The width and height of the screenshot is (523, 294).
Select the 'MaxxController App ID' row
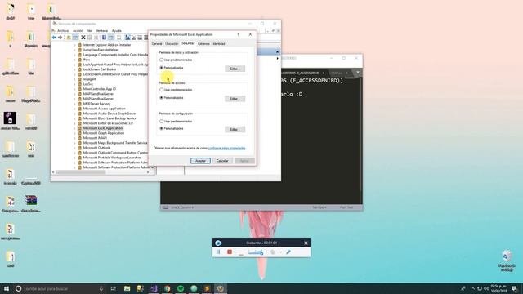pyautogui.click(x=100, y=89)
